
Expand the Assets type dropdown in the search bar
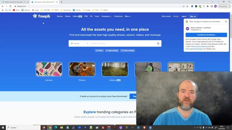click(x=79, y=43)
